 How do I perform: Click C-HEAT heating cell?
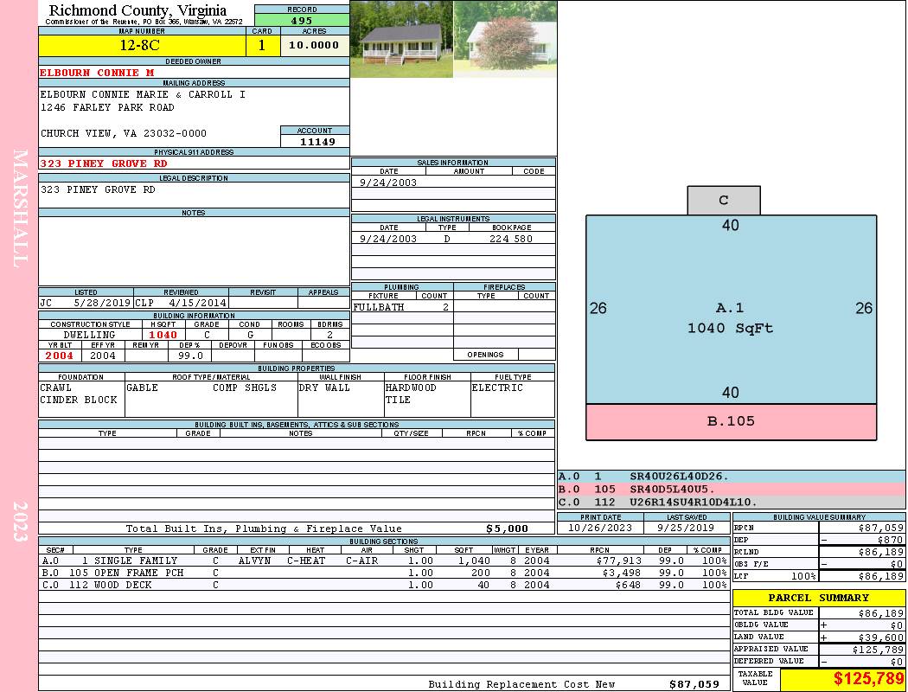pyautogui.click(x=306, y=561)
